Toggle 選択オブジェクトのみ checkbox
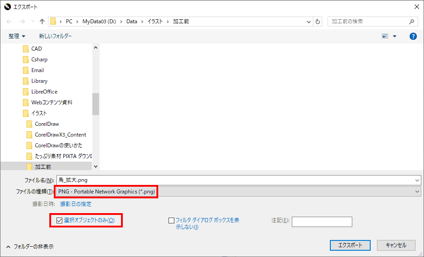The image size is (424, 257). pyautogui.click(x=60, y=221)
